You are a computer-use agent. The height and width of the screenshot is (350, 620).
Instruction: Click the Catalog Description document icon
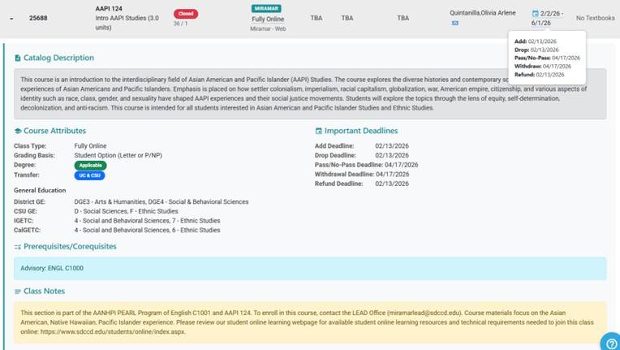click(17, 58)
